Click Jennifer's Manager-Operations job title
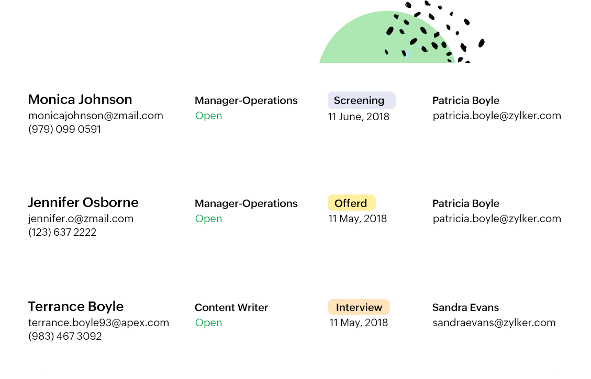 (246, 203)
